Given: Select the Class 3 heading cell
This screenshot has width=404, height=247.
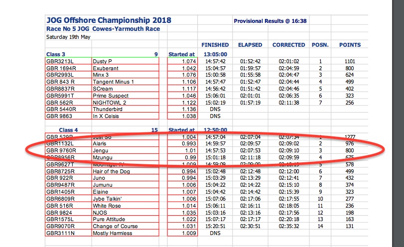Looking at the screenshot, I should coord(56,54).
